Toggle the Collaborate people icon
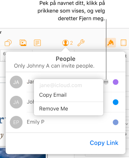 tap(65, 43)
